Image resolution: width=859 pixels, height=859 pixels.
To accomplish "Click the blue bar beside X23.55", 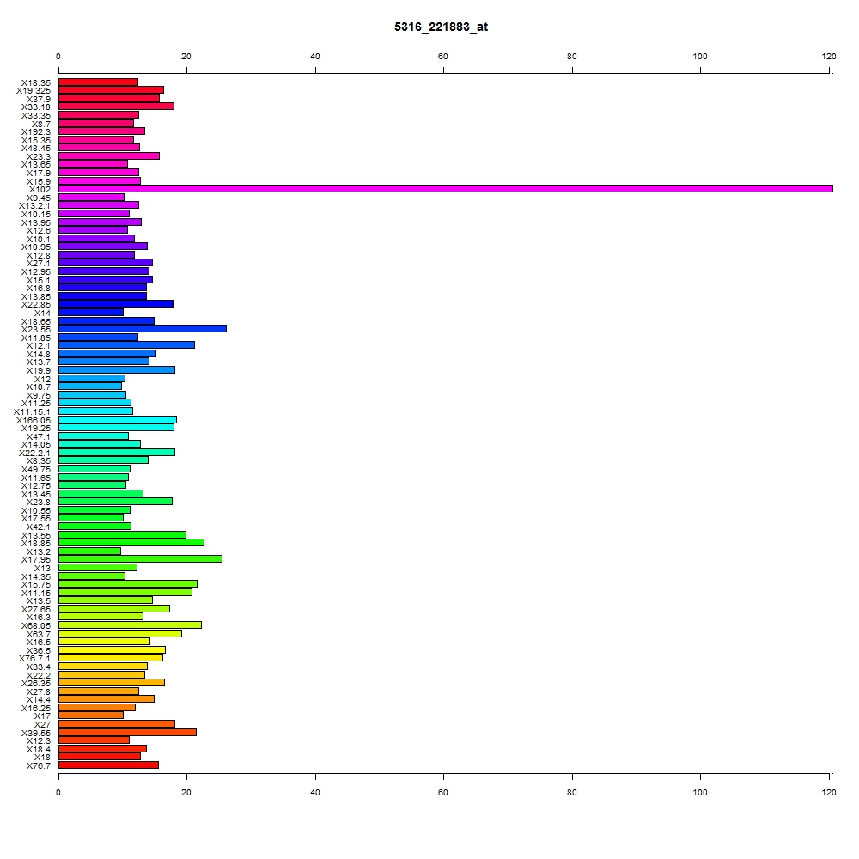I will (143, 329).
